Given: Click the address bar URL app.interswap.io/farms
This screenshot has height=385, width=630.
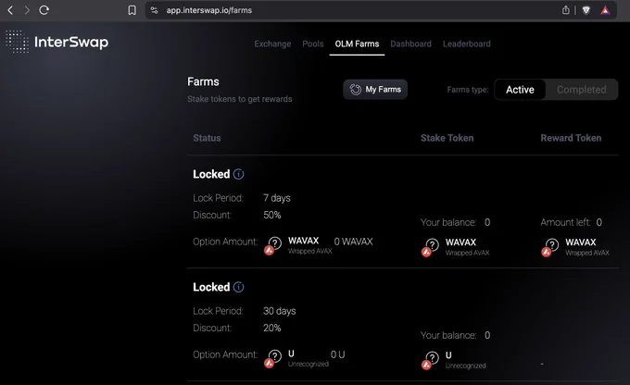Looking at the screenshot, I should 209,10.
